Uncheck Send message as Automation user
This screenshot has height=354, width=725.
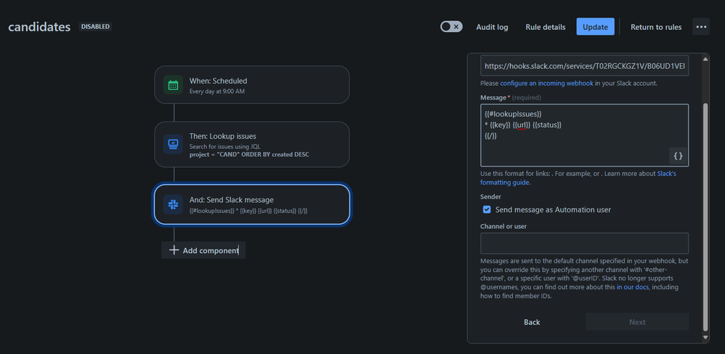[487, 209]
